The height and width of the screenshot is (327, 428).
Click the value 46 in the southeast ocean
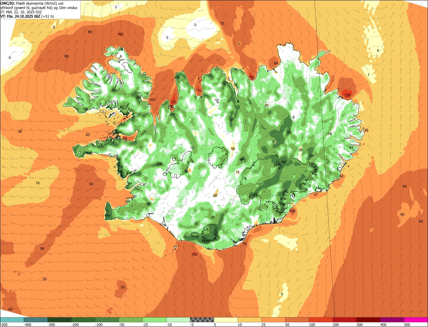pyautogui.click(x=402, y=215)
